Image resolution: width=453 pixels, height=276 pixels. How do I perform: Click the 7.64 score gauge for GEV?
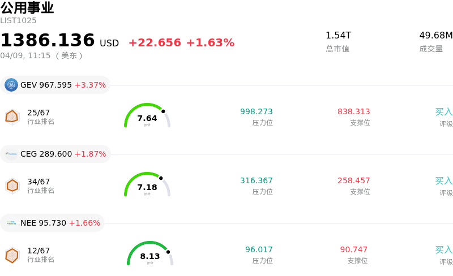point(147,116)
